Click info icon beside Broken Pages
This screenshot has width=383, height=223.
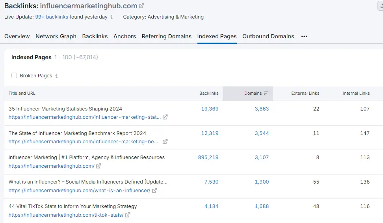[56, 76]
